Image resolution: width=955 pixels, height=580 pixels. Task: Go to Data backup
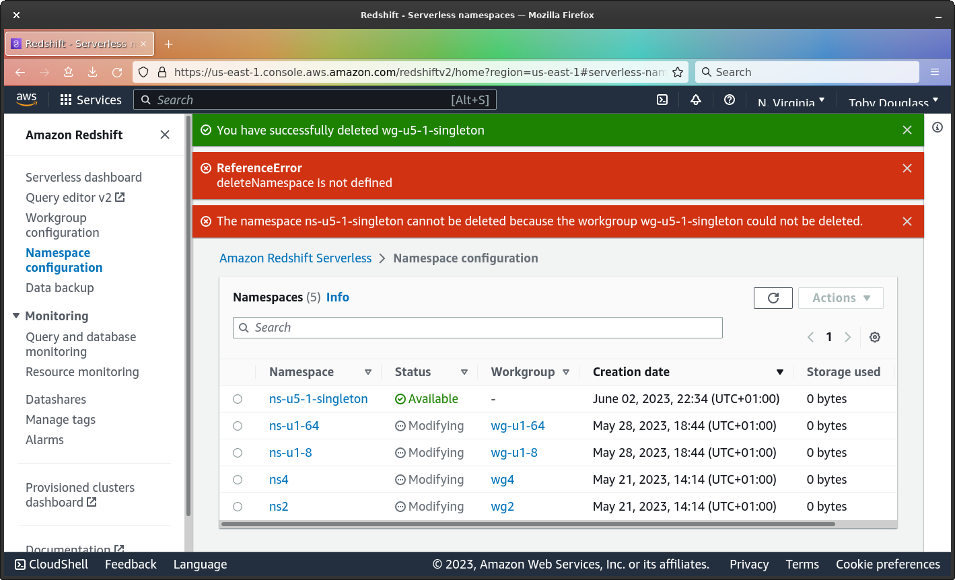point(59,287)
